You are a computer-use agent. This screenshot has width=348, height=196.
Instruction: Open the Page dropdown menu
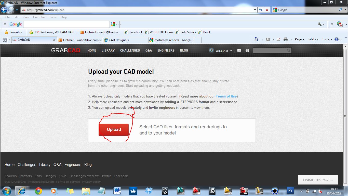click(300, 39)
